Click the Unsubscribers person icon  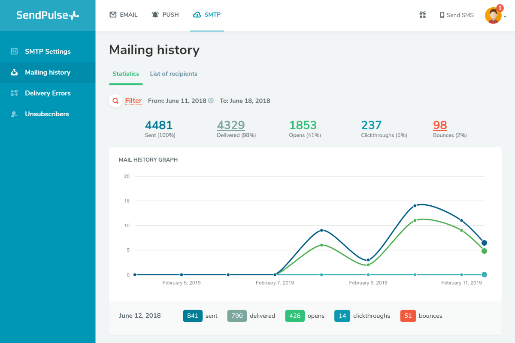(14, 114)
